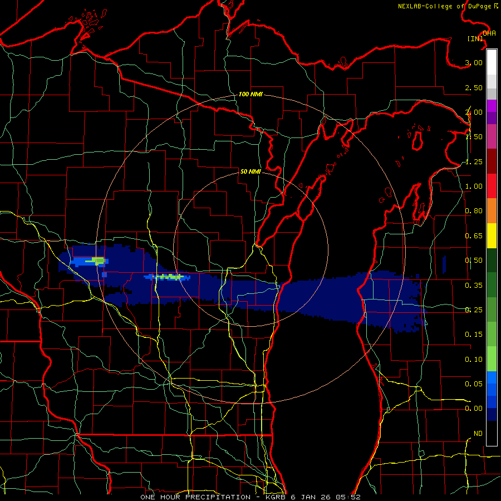Click the ONE HOUR PRECIPITATION caption text
The image size is (501, 501).
point(195,497)
